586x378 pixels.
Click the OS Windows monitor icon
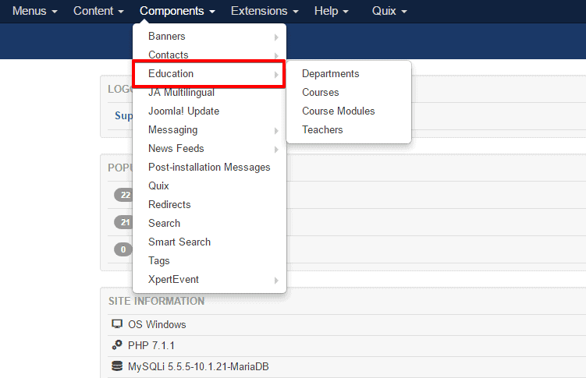pyautogui.click(x=117, y=324)
